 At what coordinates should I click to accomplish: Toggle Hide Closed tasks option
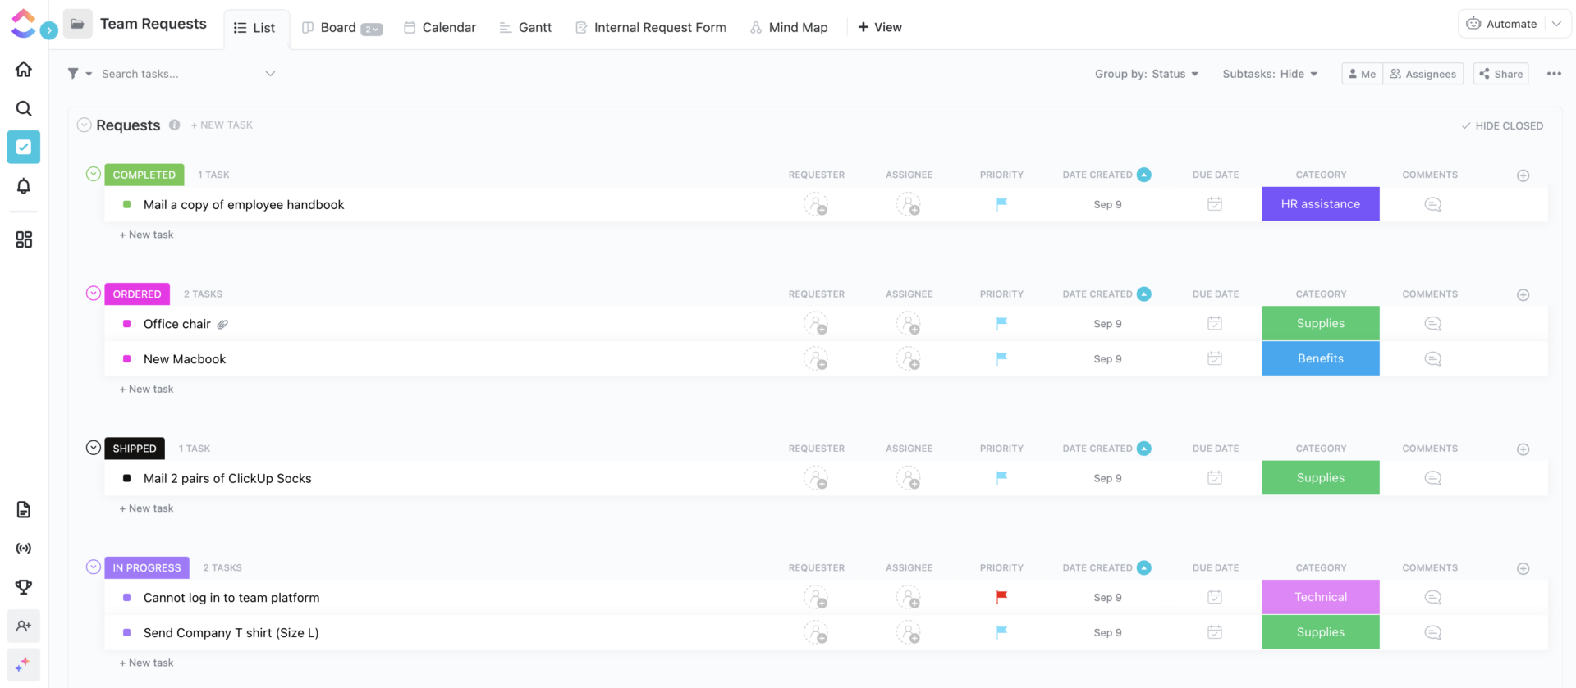pos(1502,125)
